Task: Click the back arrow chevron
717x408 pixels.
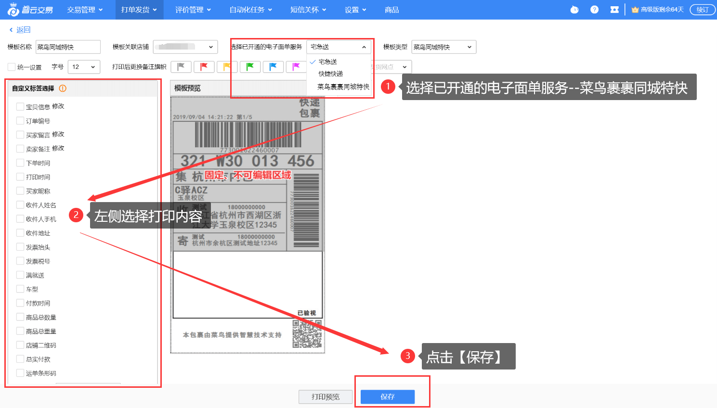Action: [x=11, y=30]
